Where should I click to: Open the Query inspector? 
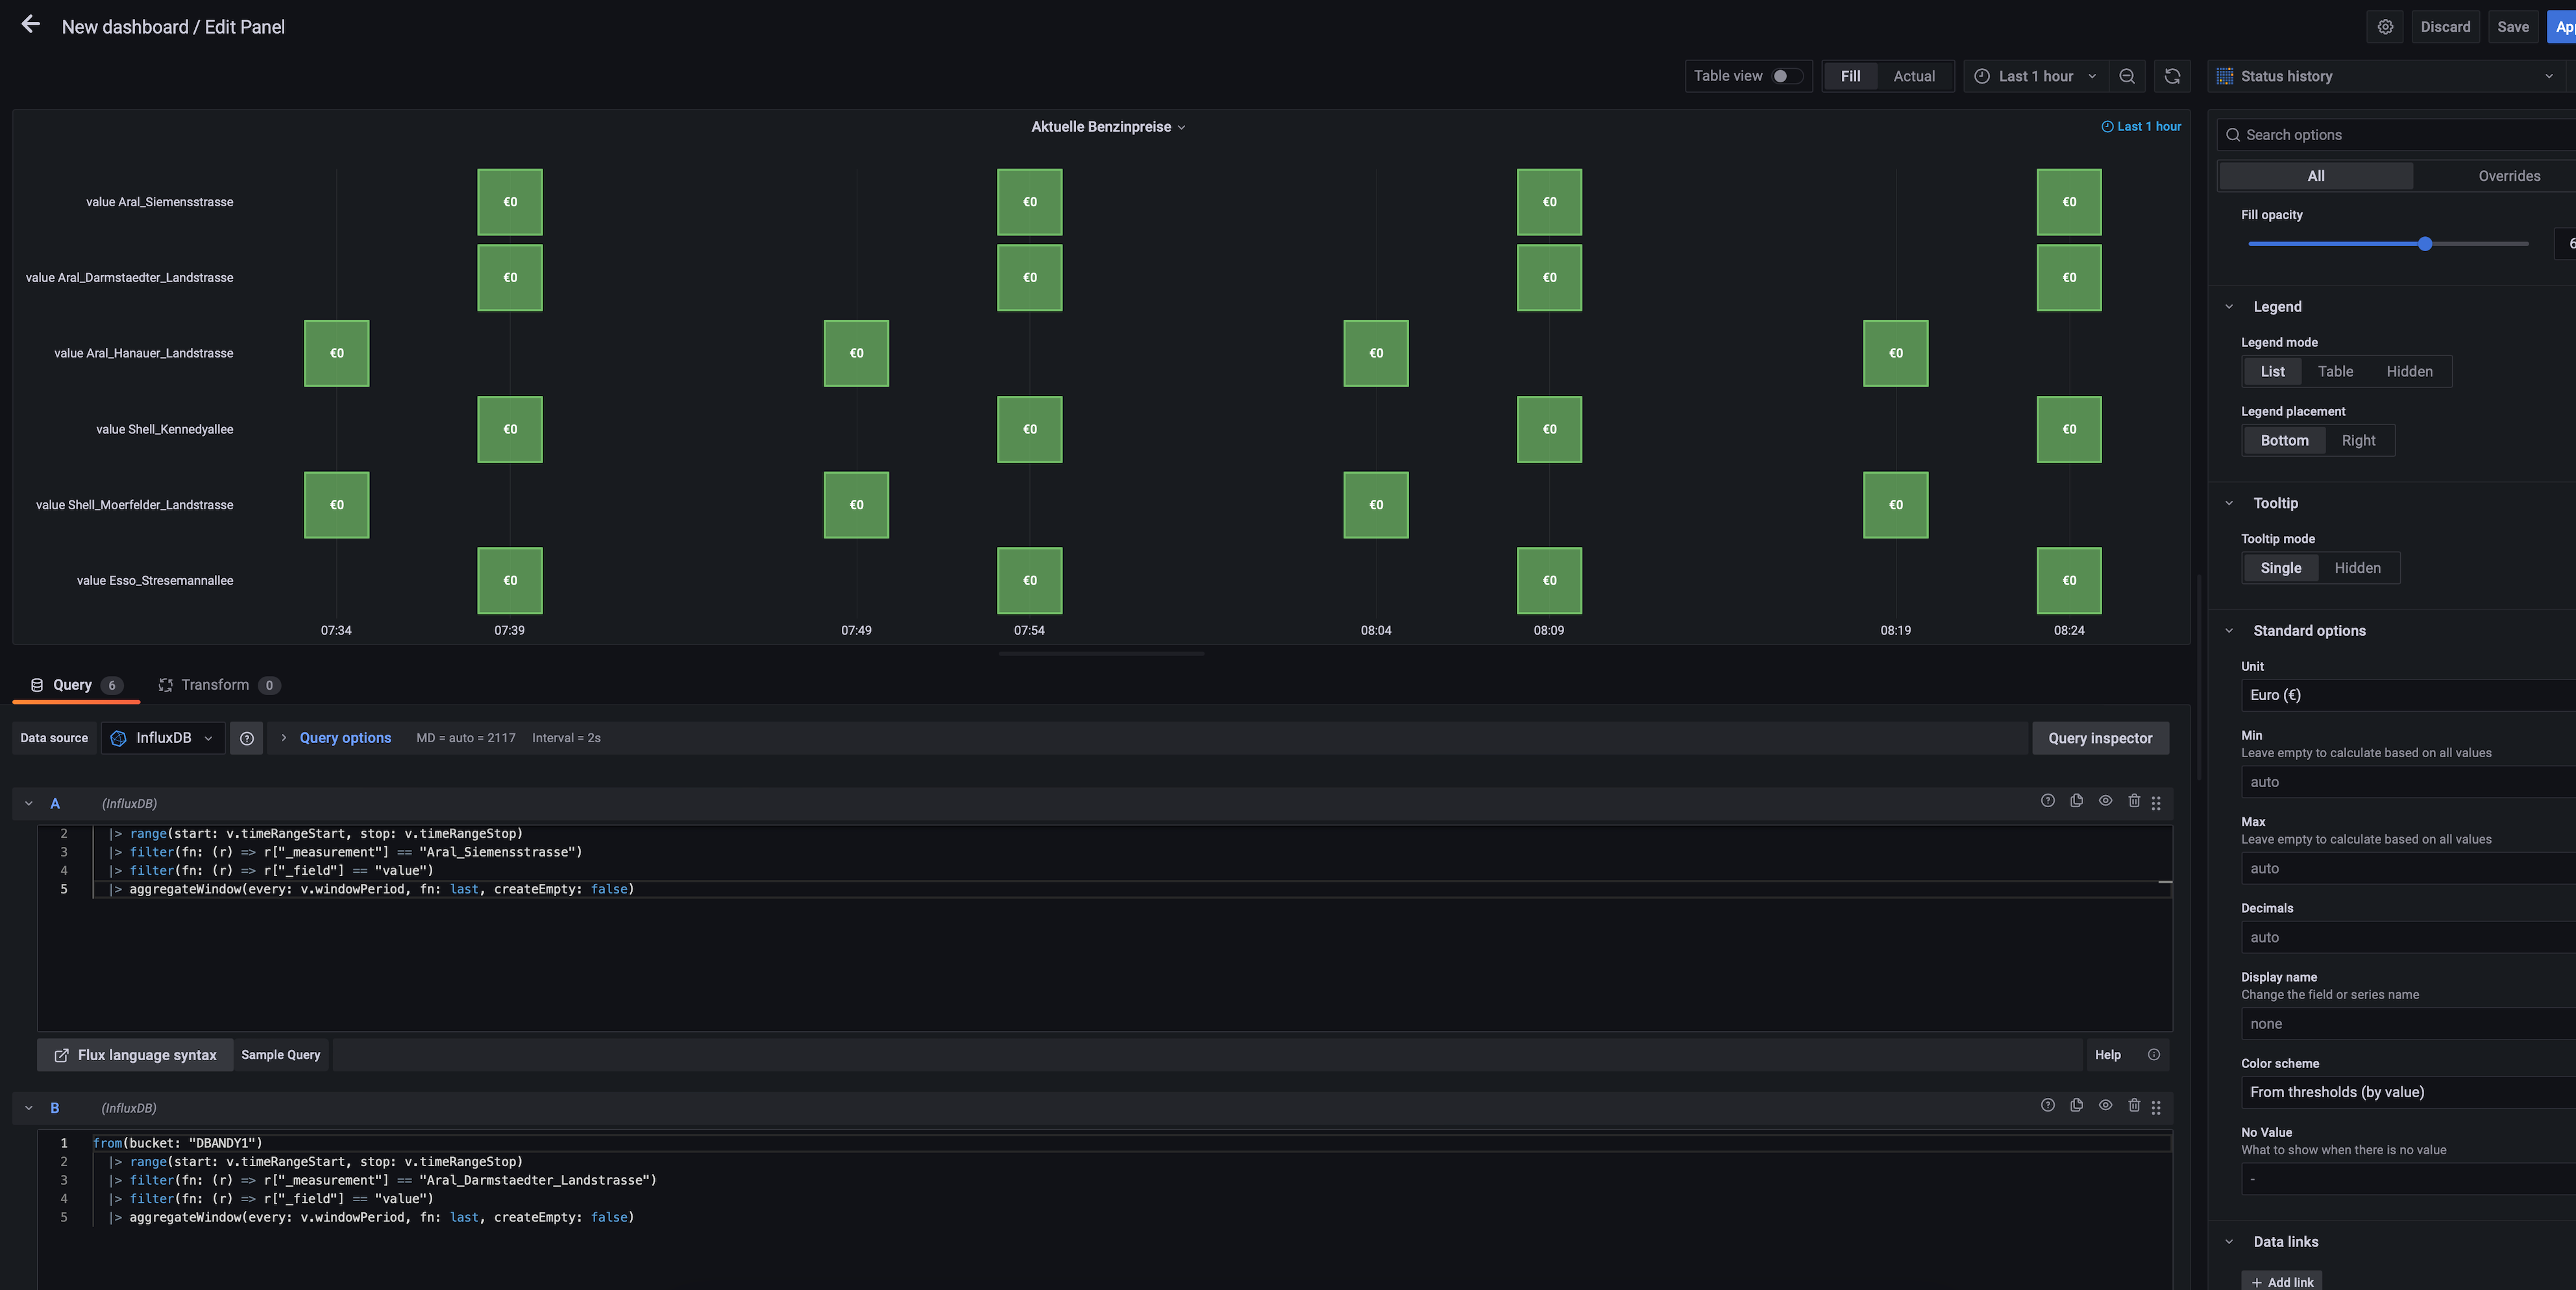tap(2099, 738)
